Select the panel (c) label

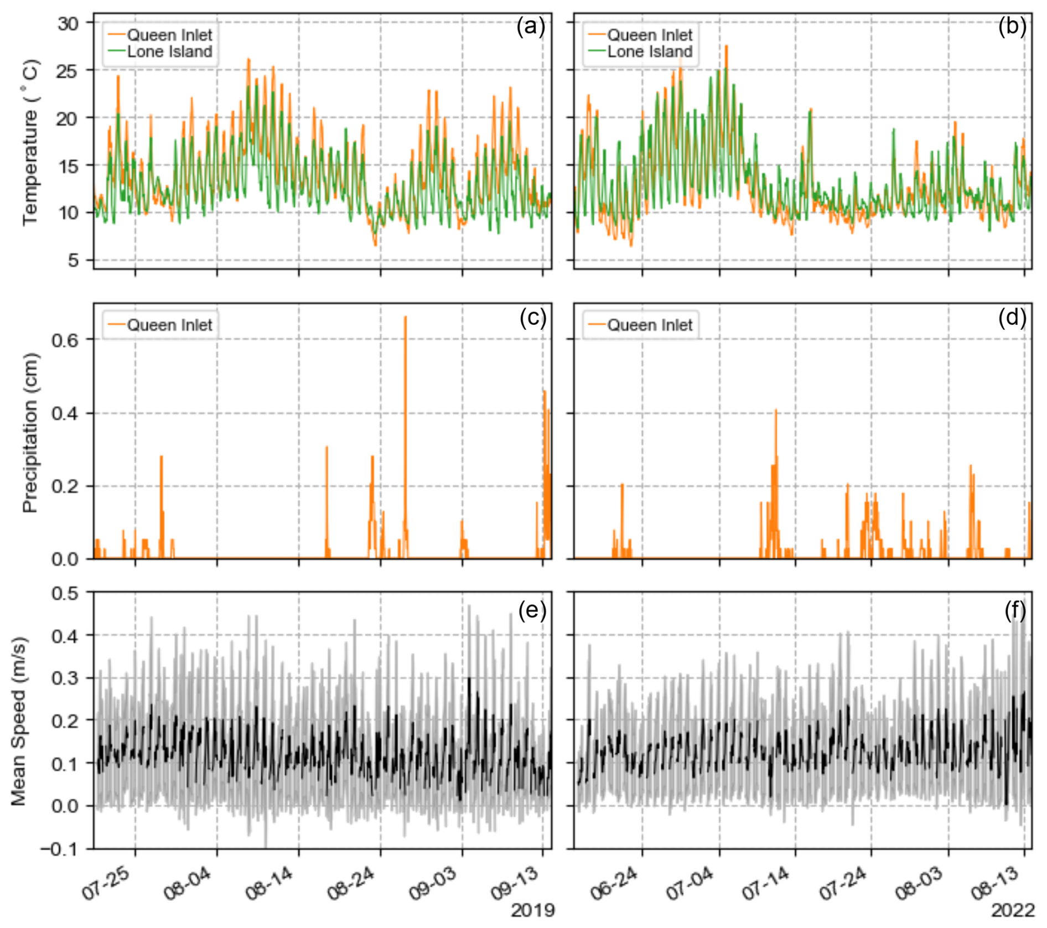click(532, 318)
